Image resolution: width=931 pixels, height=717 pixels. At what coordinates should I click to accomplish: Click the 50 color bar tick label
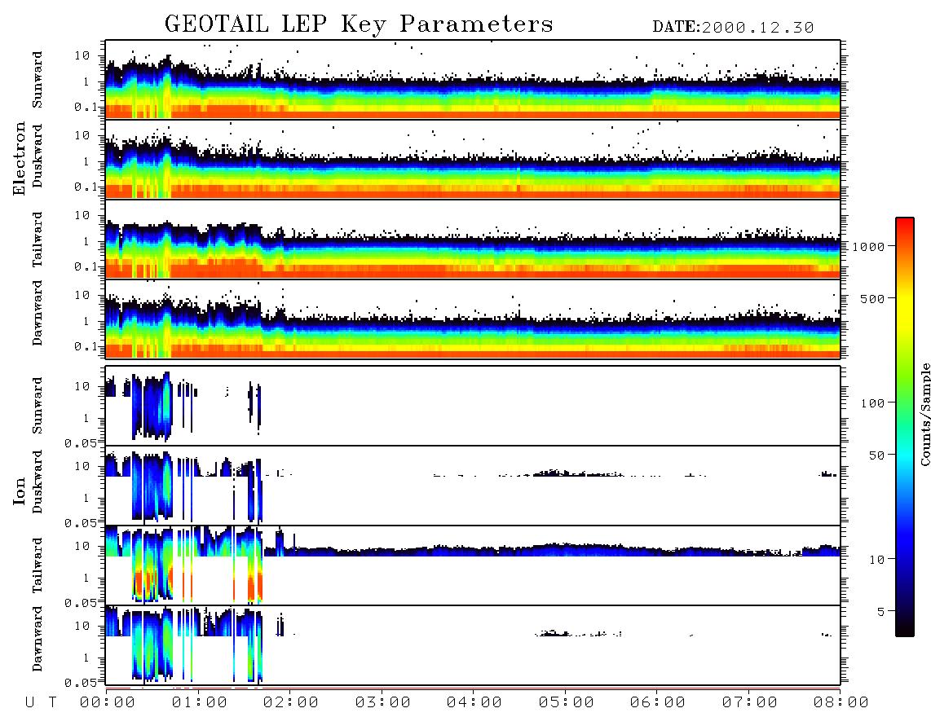(876, 455)
